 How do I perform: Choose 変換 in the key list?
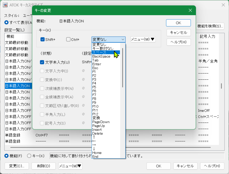tap(106, 118)
